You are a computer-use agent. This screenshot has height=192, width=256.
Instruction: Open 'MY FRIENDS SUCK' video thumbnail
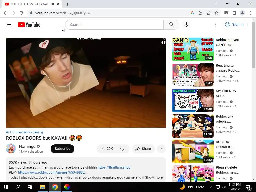coord(193,100)
